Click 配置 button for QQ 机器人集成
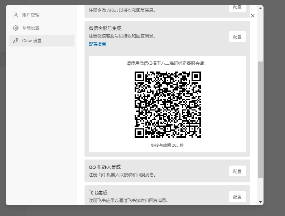 237,171
